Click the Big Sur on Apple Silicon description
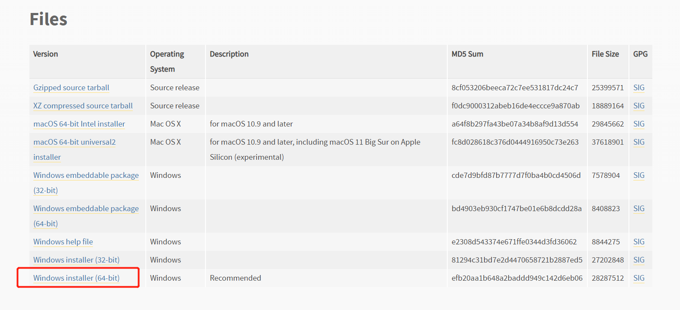 [x=315, y=149]
